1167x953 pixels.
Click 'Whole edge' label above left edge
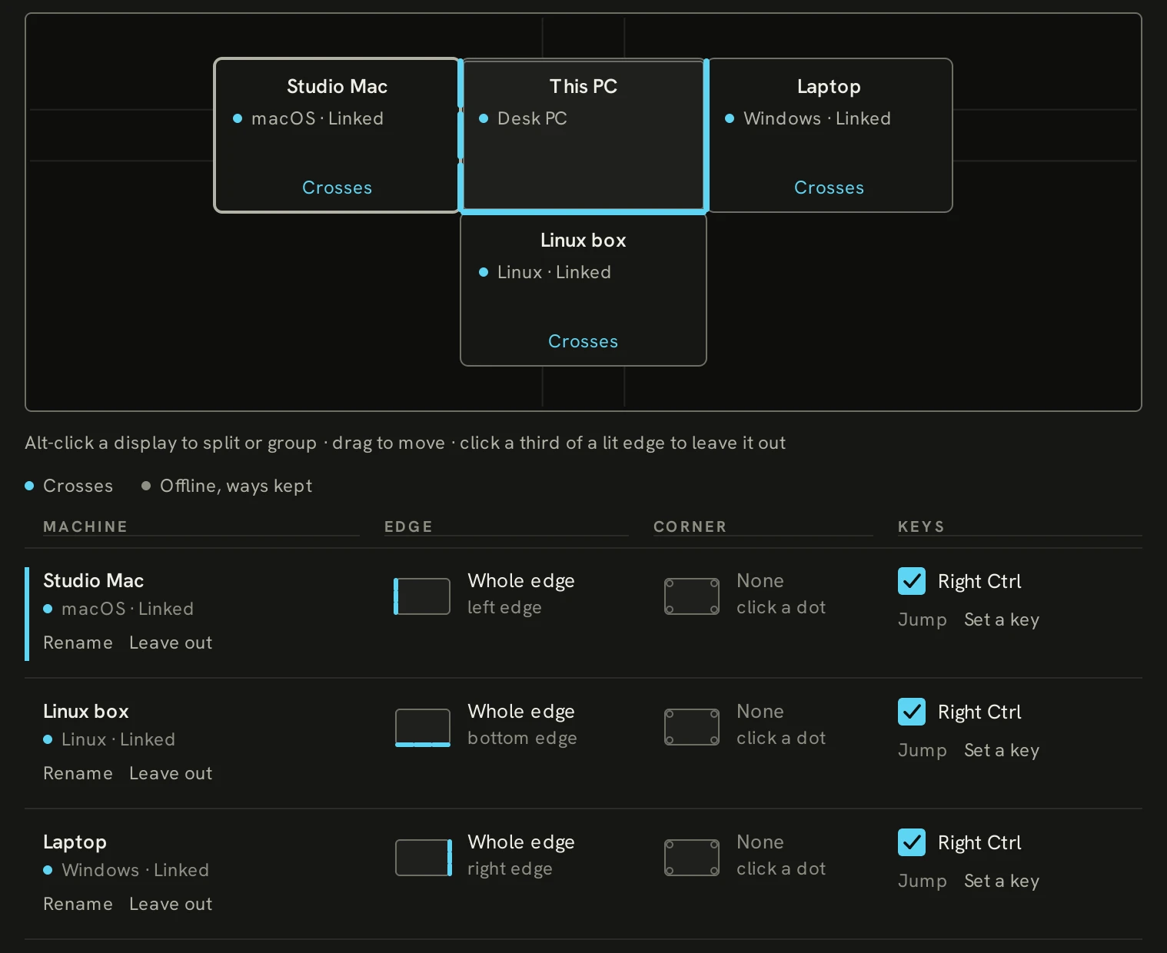coord(521,581)
